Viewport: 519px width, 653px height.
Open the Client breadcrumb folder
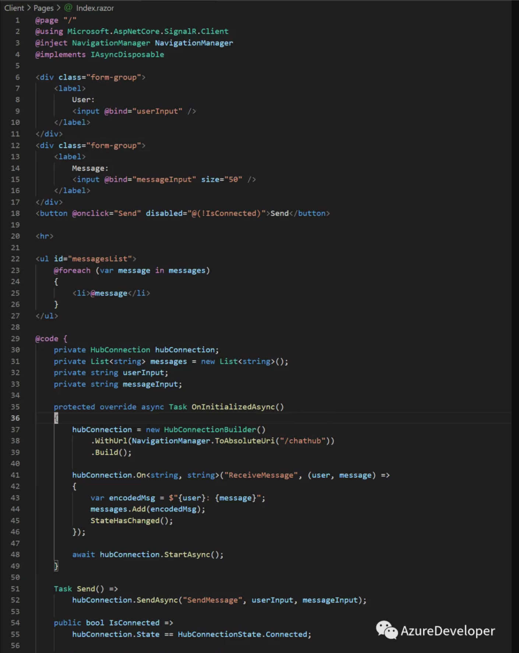[x=14, y=8]
